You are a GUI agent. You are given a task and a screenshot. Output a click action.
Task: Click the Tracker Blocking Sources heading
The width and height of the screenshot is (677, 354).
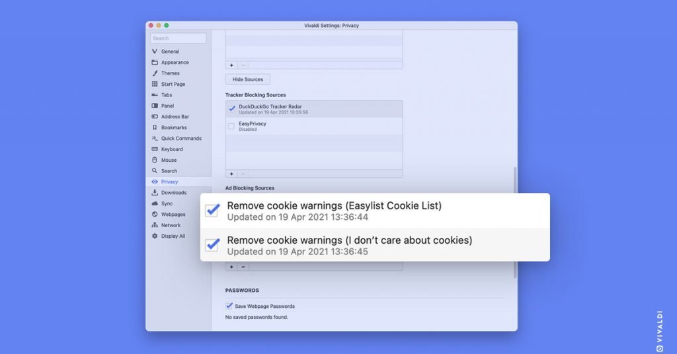pos(256,95)
